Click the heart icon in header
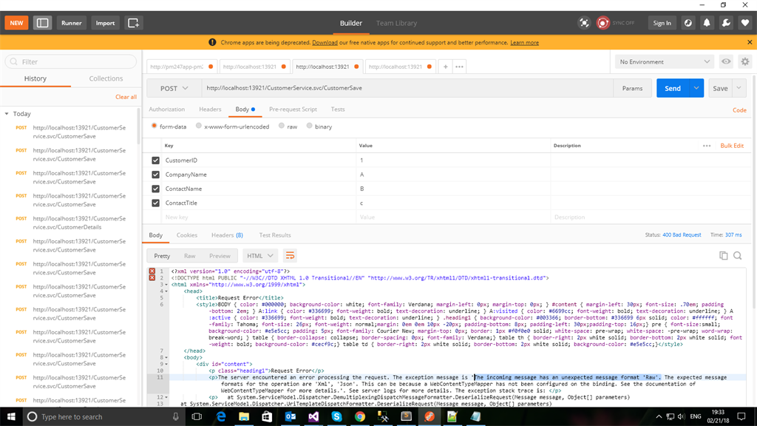 point(745,23)
